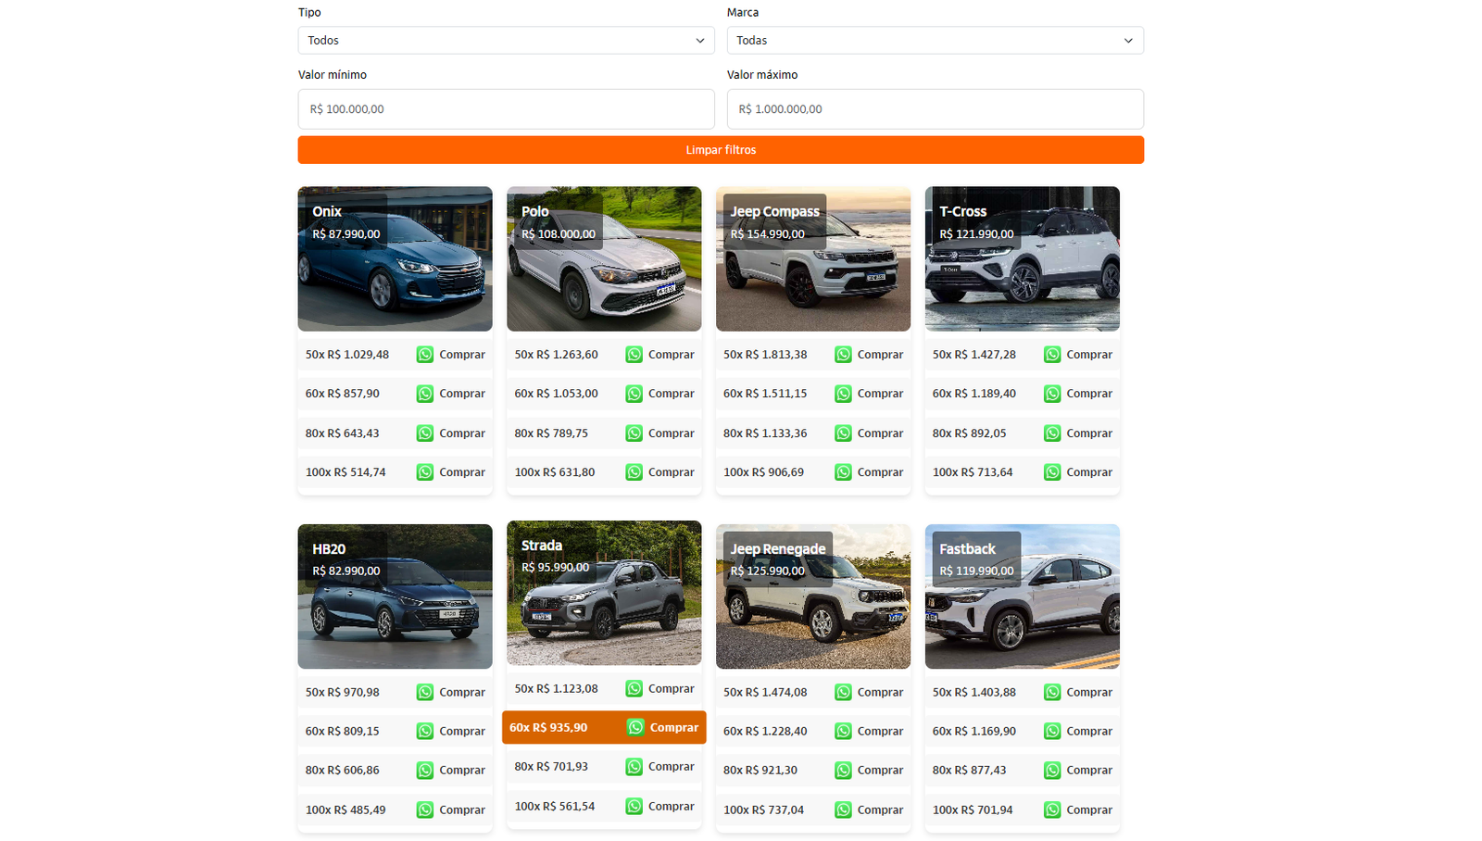Screen dimensions: 1482x841
Task: Click Comprar for HB20 100x R$ 485,49
Action: [462, 810]
